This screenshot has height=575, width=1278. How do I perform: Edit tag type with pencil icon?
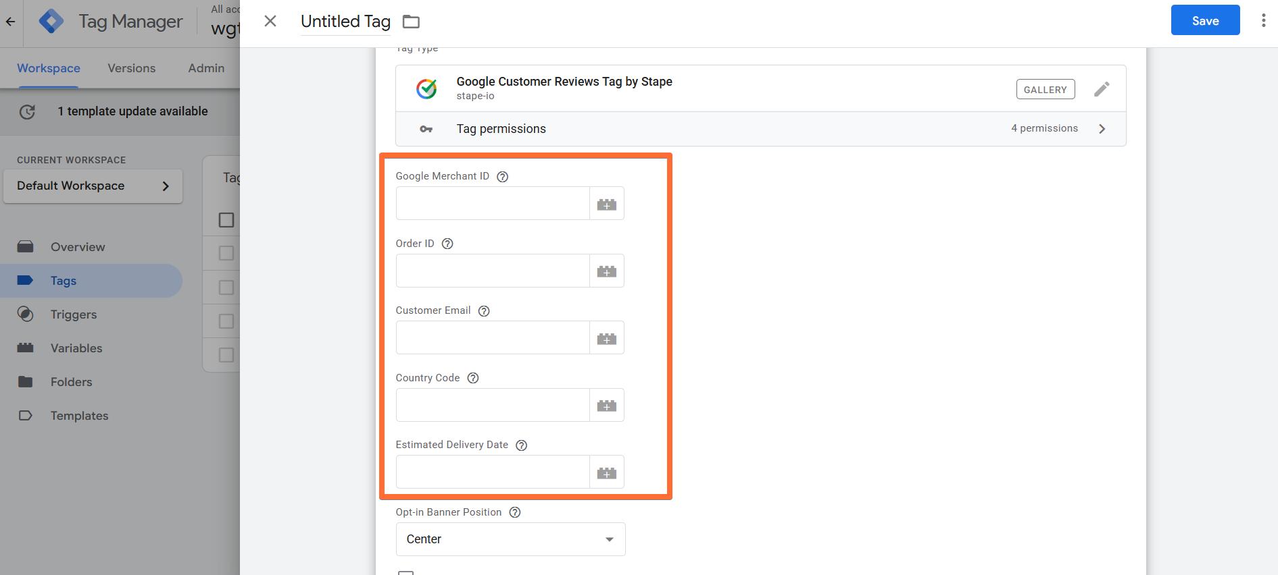tap(1102, 89)
